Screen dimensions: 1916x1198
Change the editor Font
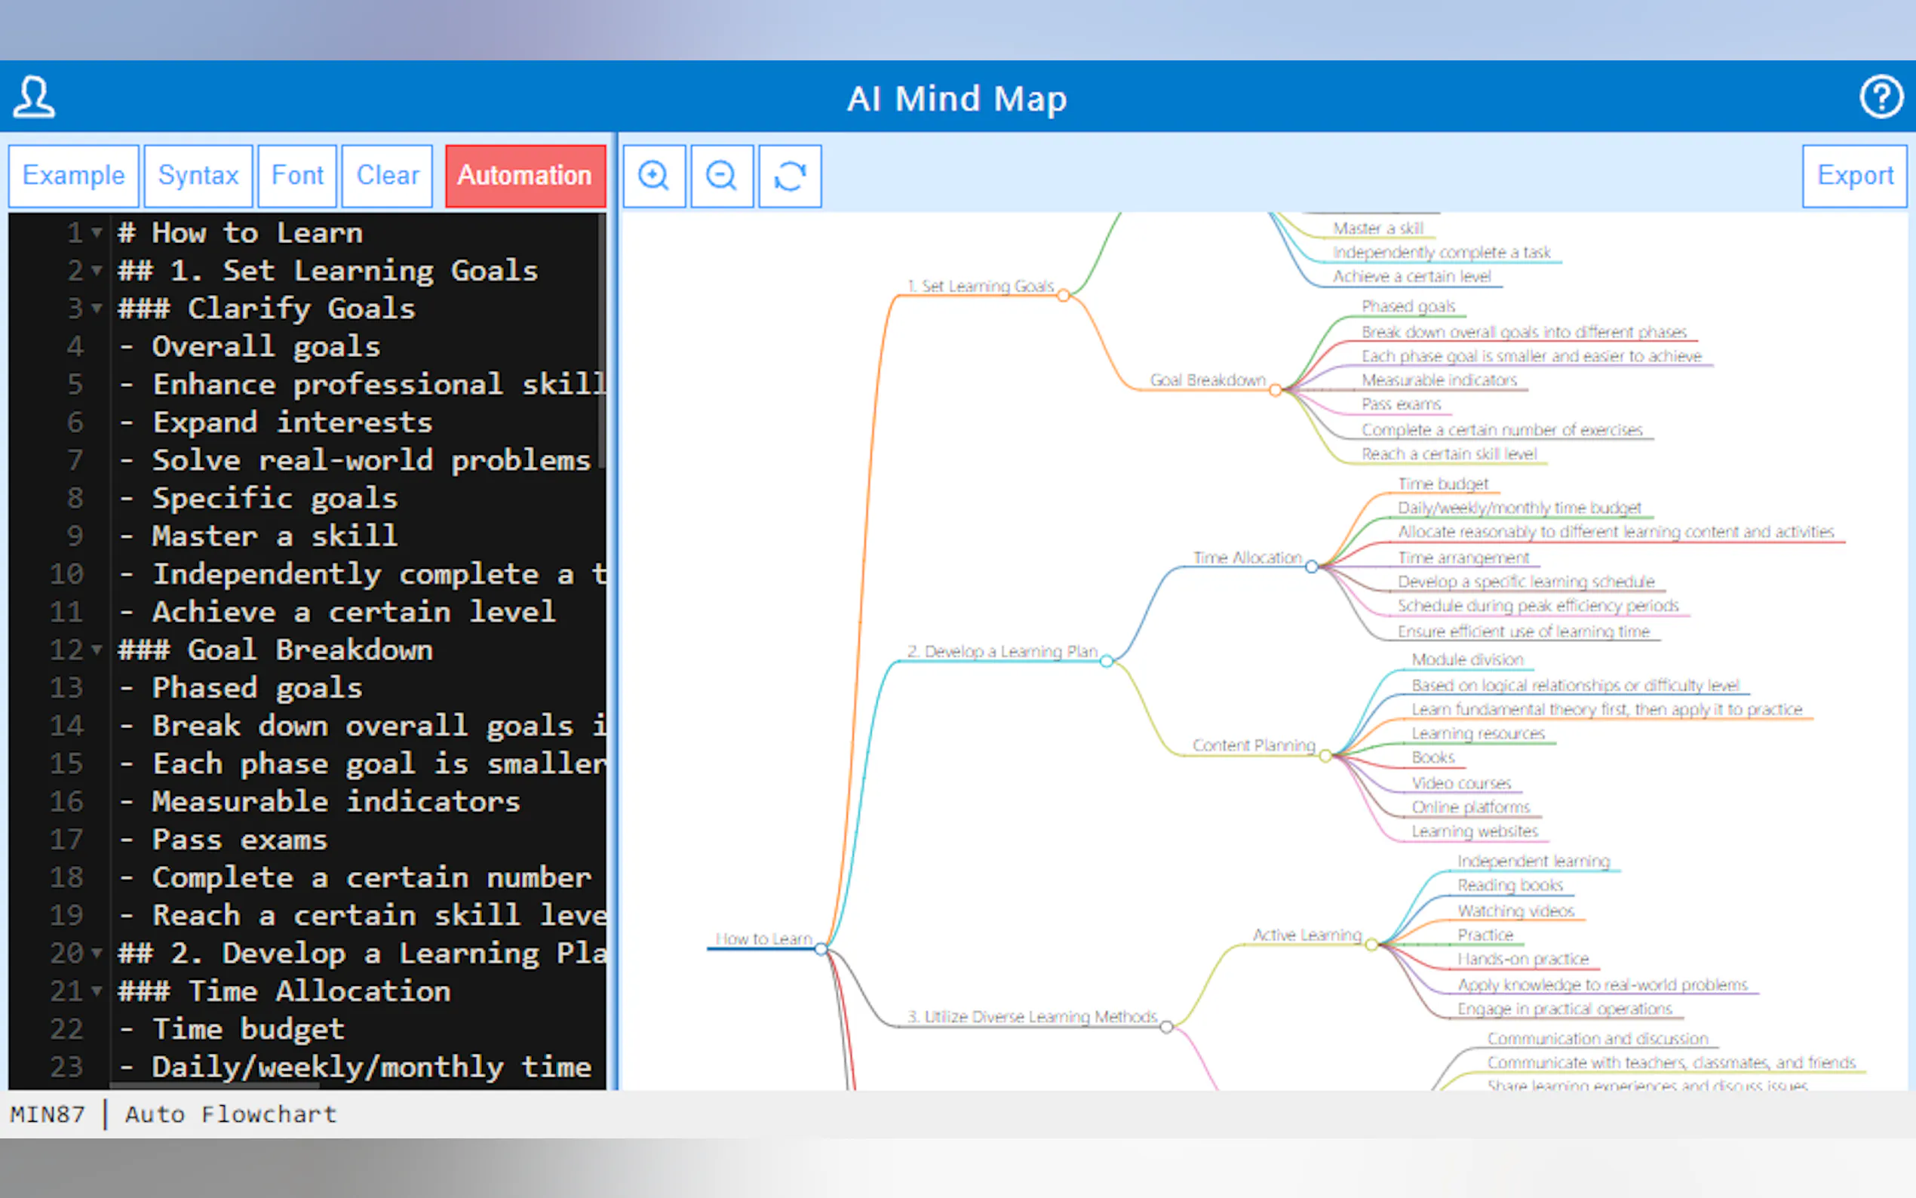pos(297,175)
